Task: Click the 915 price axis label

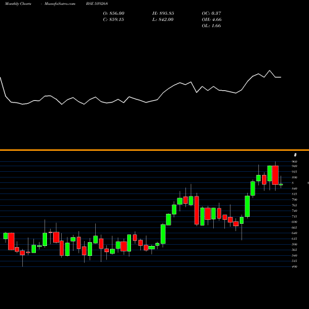Action: click(295, 172)
